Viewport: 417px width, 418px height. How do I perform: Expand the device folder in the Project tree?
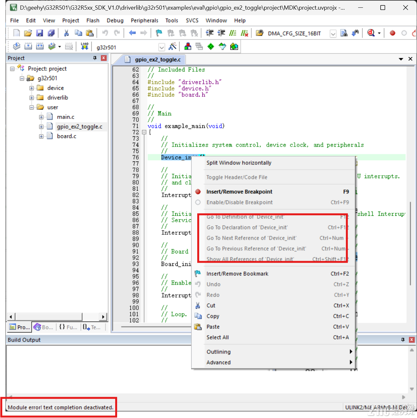tap(32, 87)
